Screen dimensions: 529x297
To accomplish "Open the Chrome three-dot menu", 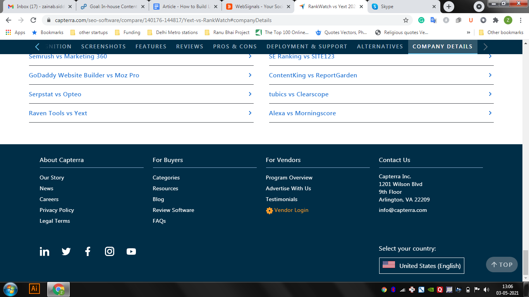I will tap(520, 20).
